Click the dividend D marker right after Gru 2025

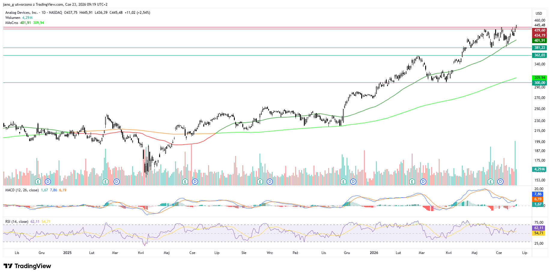[x=353, y=181]
